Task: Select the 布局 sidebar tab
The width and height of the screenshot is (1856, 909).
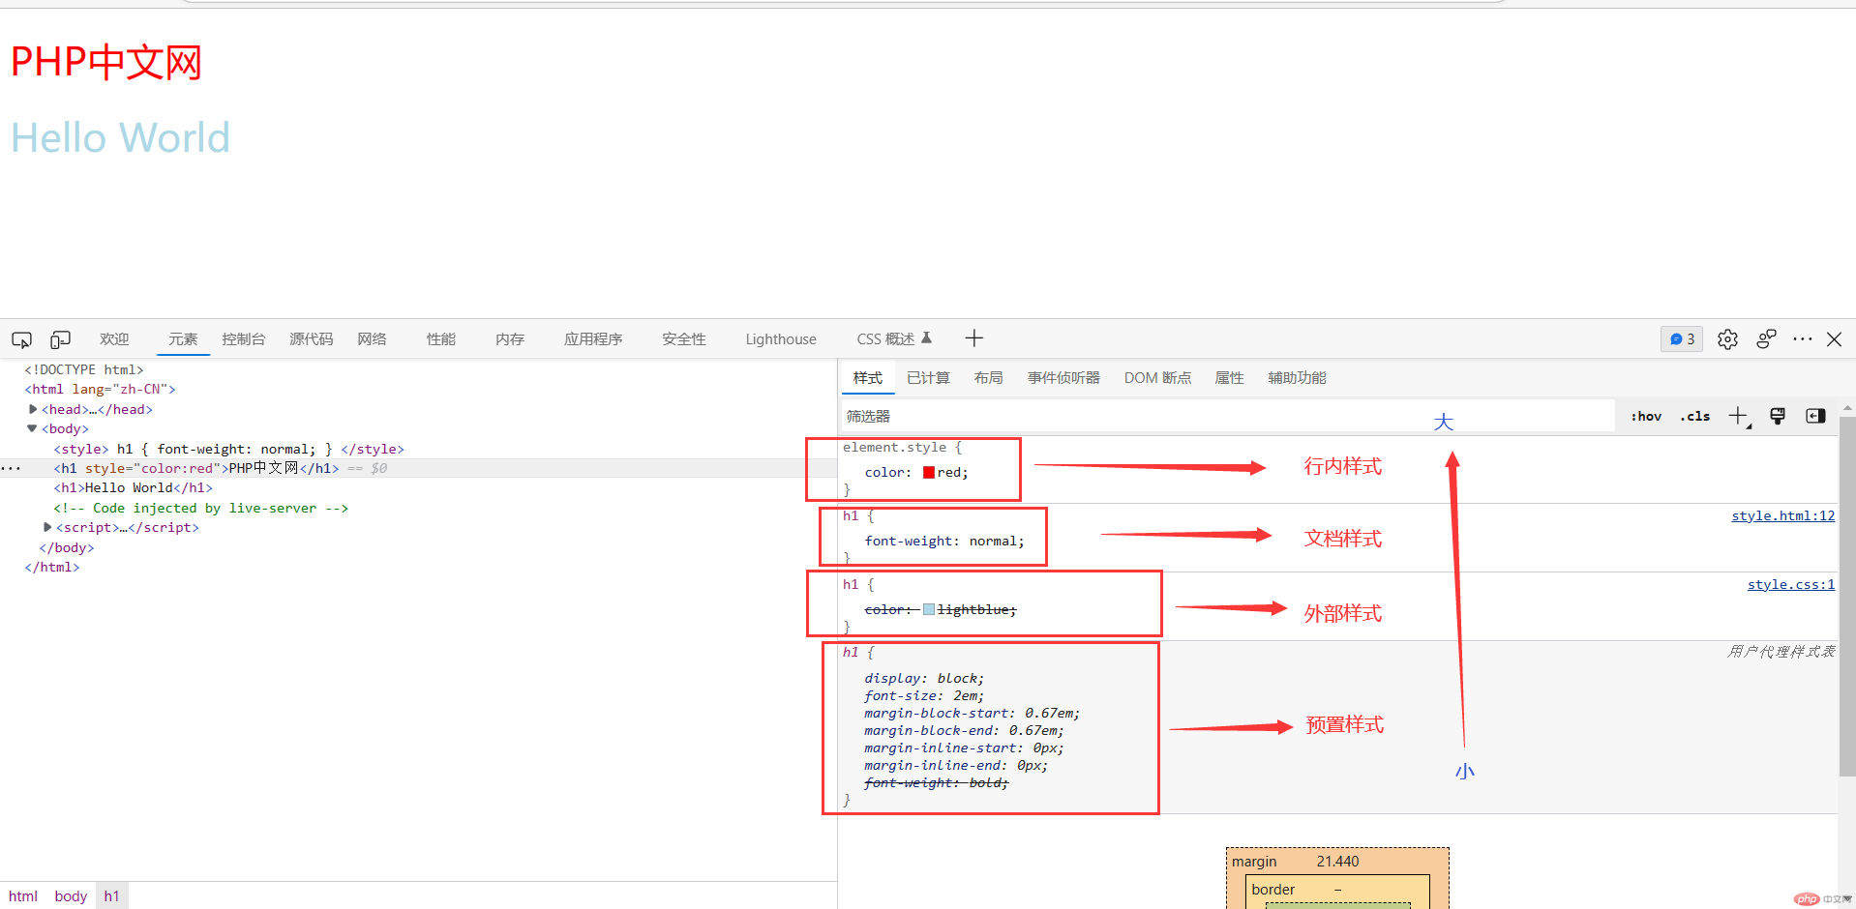Action: (989, 378)
